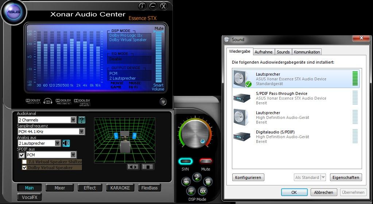Click the 1k equalizer band bar
The image size is (373, 204).
pyautogui.click(x=72, y=57)
